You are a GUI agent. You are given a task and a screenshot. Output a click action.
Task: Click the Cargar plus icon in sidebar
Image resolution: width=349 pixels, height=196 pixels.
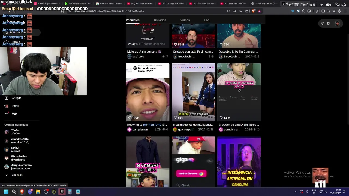(7, 98)
